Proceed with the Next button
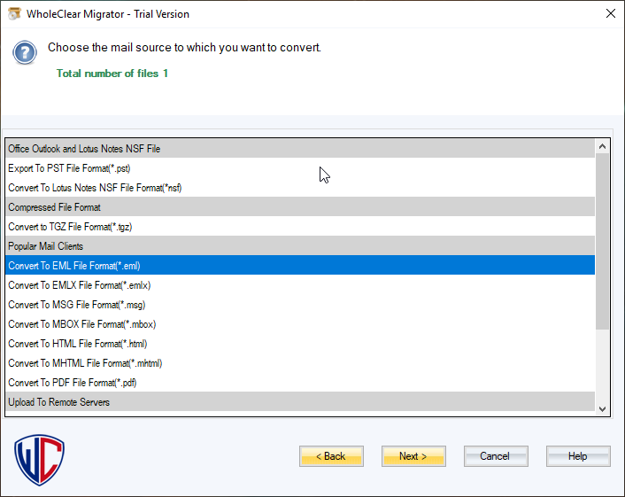Viewport: 625px width, 497px height. click(x=413, y=456)
